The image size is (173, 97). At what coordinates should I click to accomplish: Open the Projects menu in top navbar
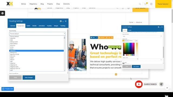[x=50, y=4]
